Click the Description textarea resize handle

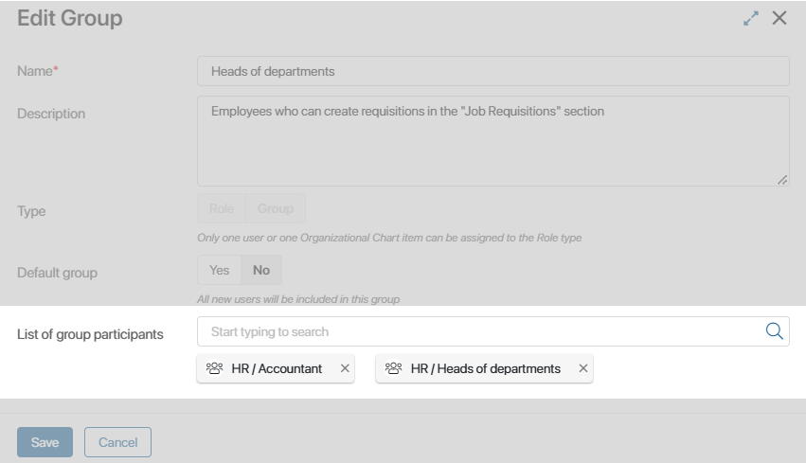782,180
